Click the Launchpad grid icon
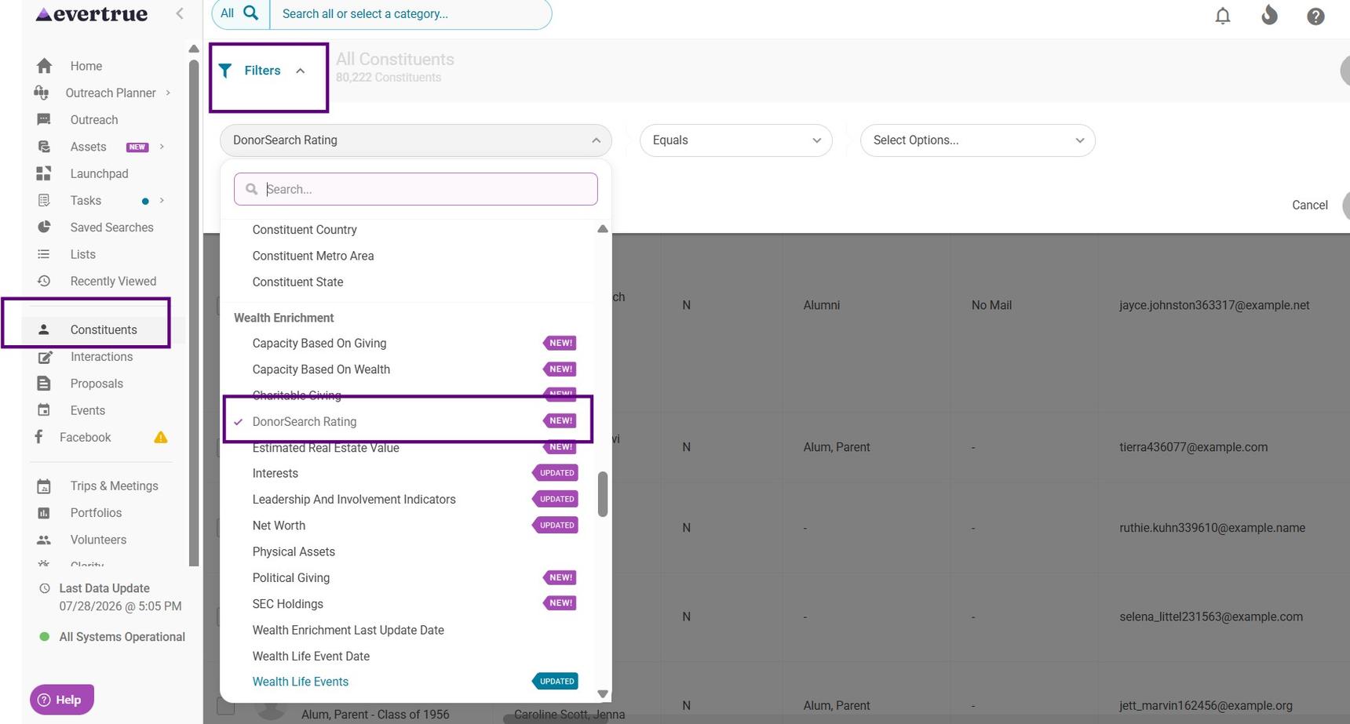This screenshot has width=1350, height=724. point(44,173)
